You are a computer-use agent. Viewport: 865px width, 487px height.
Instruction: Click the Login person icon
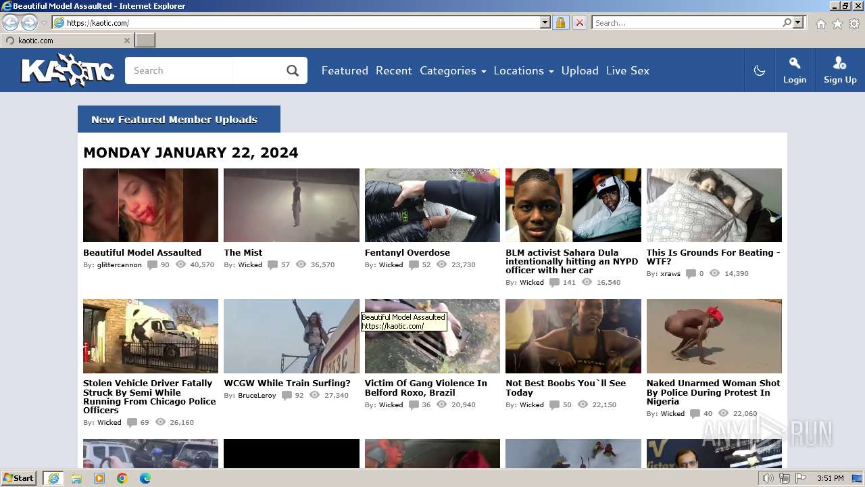coord(795,63)
